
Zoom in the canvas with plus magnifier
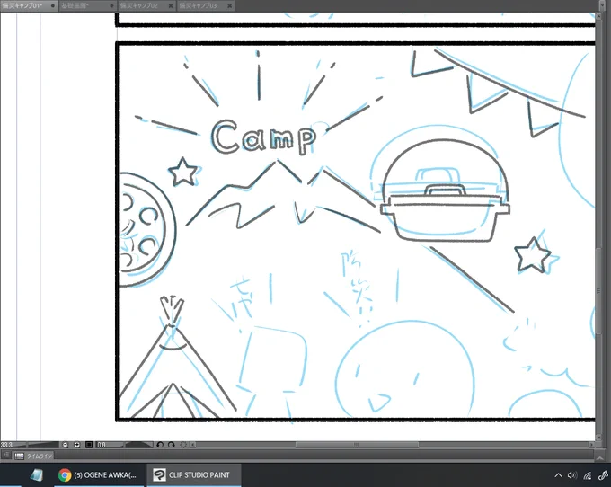[x=77, y=445]
